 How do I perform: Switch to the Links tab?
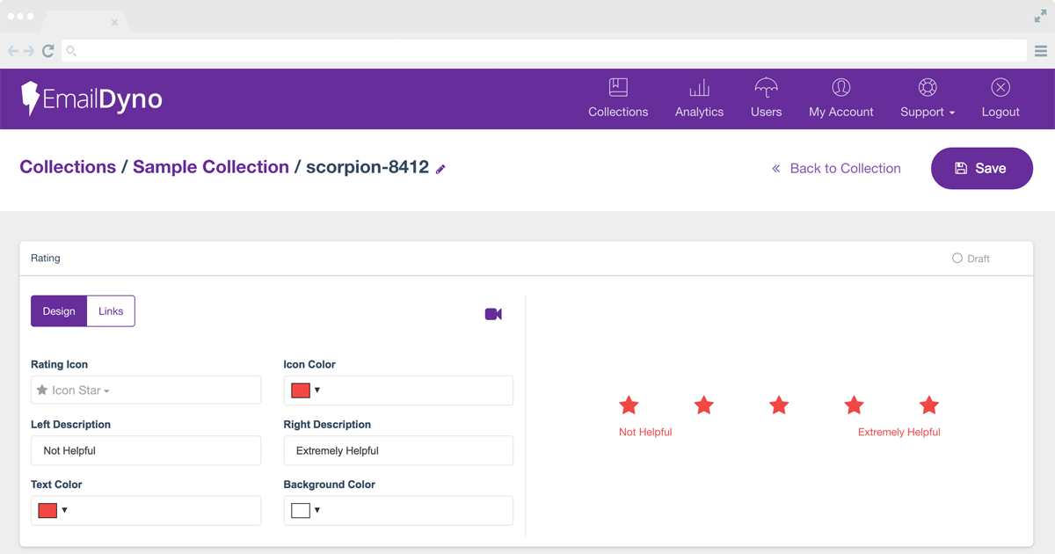111,311
